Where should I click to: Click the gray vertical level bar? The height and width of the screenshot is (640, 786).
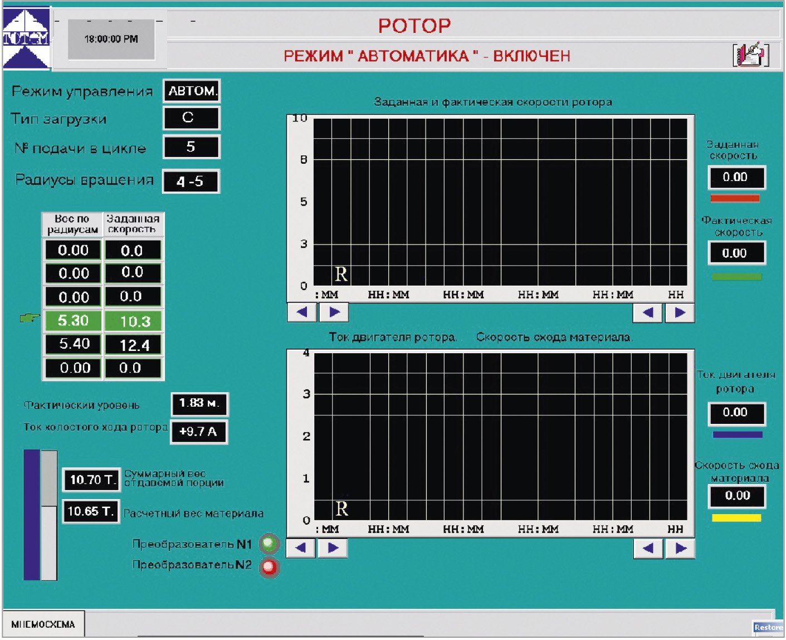pyautogui.click(x=49, y=515)
